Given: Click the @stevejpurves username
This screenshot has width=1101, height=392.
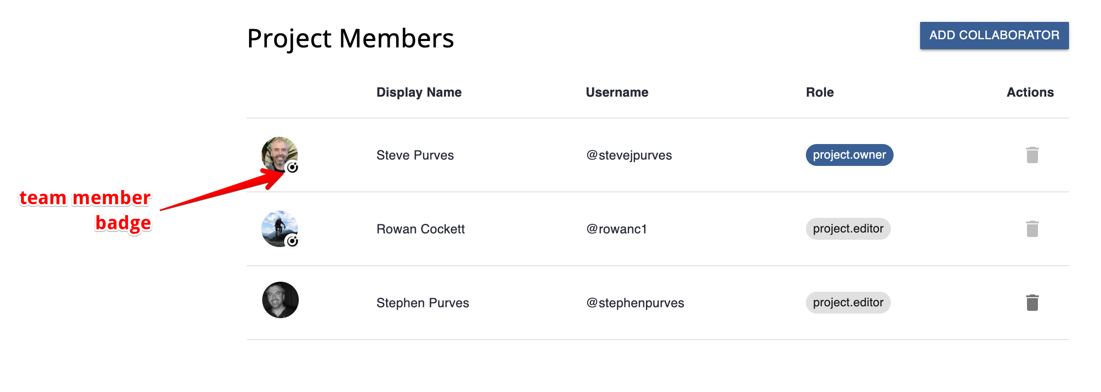Looking at the screenshot, I should pyautogui.click(x=629, y=155).
